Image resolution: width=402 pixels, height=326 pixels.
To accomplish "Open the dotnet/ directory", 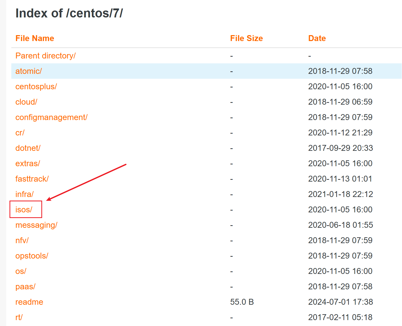I will pos(28,148).
